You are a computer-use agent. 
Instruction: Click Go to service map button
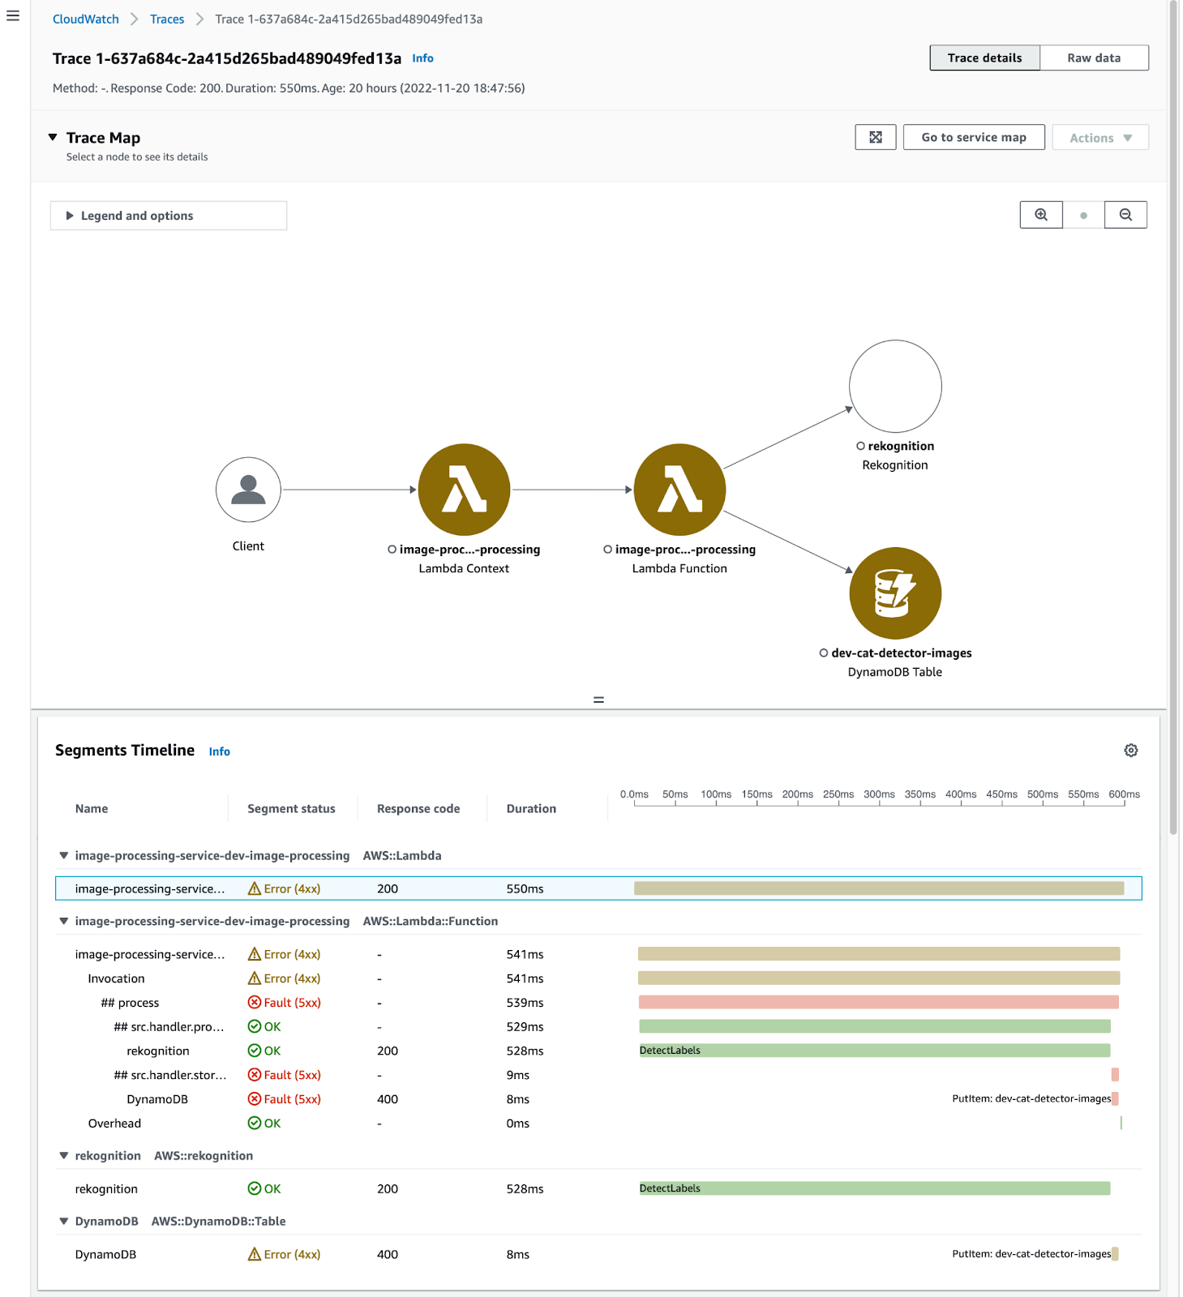tap(974, 137)
